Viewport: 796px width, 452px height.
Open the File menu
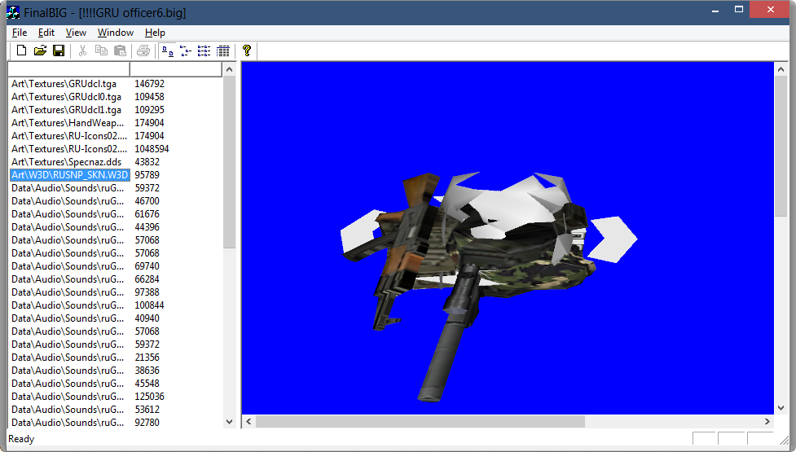[x=20, y=33]
